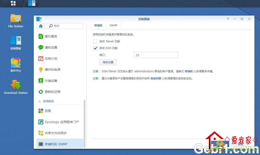The width and height of the screenshot is (260, 155).
Task: Uncheck the 启动 SSH 功能 checkbox
Action: pos(95,48)
